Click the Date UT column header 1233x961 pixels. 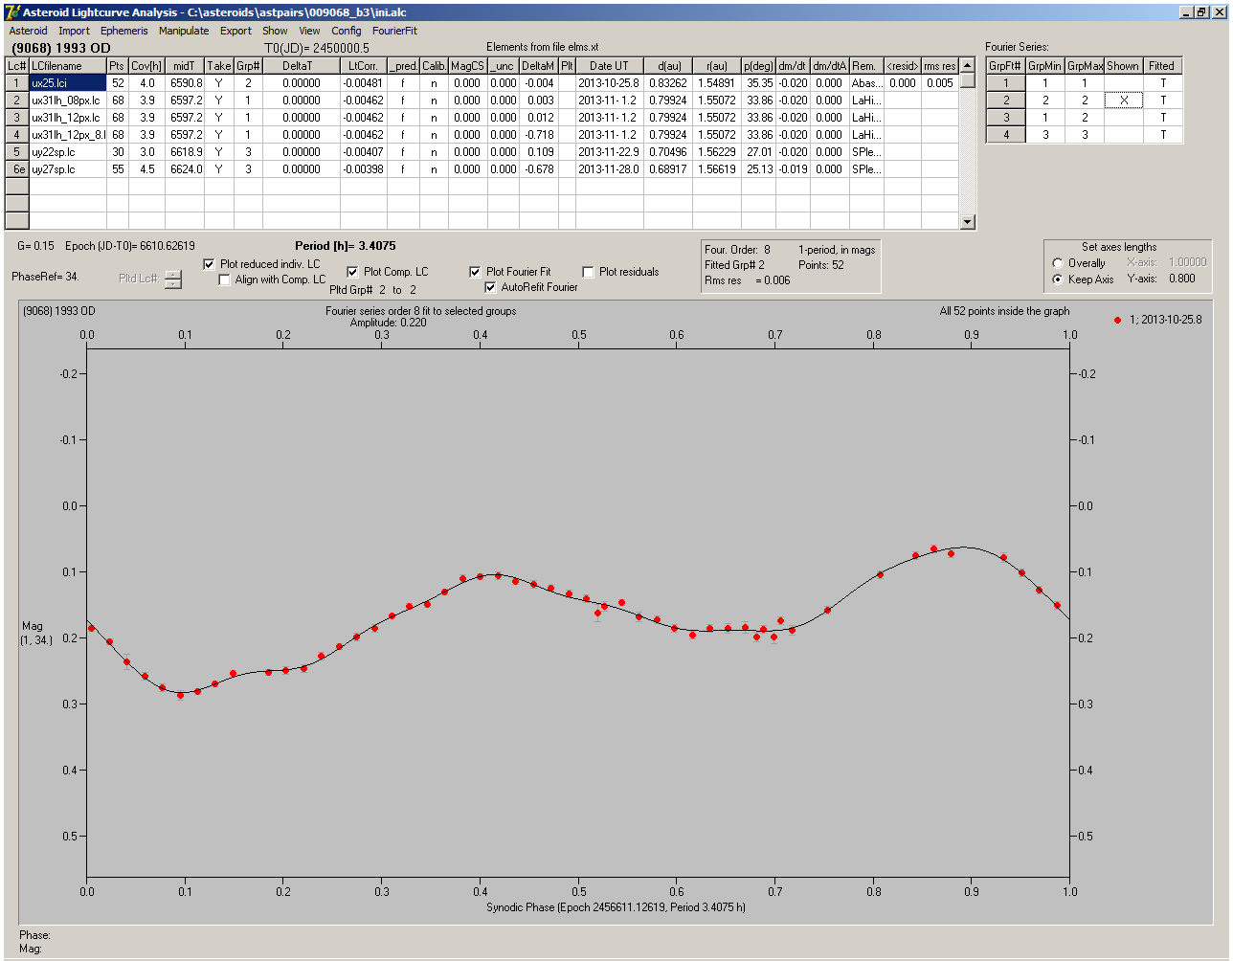[609, 66]
